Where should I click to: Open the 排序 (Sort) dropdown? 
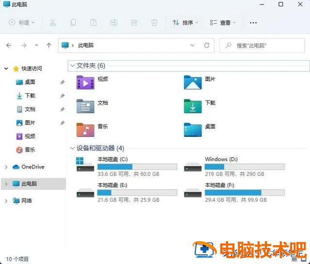point(185,23)
